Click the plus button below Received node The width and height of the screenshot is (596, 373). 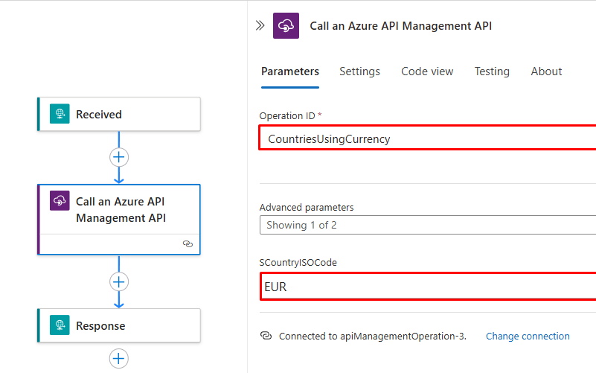[119, 157]
